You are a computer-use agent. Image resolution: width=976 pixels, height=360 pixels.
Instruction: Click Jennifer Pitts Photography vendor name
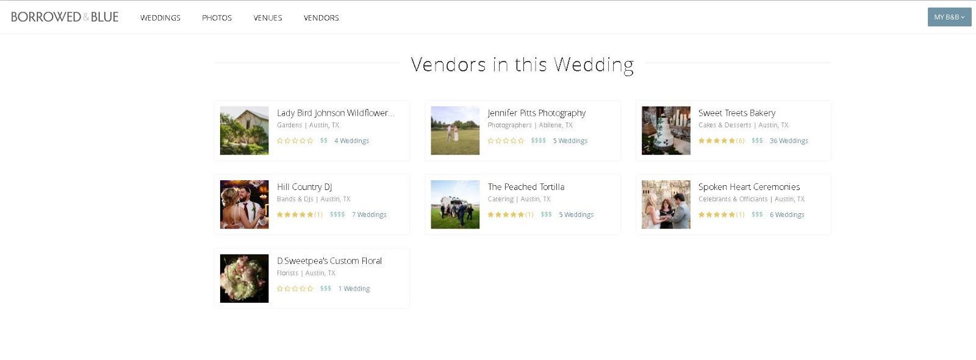coord(536,113)
